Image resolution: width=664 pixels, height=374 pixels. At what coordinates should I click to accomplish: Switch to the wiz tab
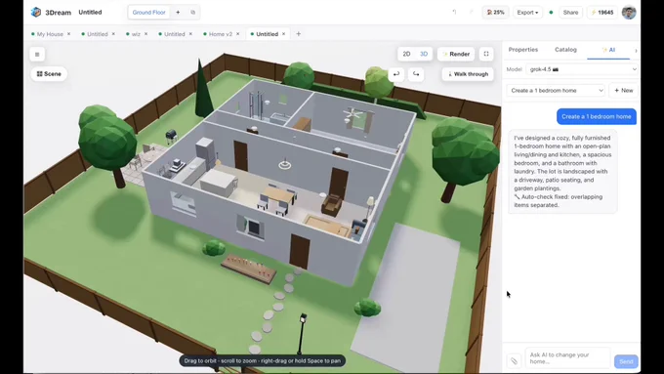point(136,34)
